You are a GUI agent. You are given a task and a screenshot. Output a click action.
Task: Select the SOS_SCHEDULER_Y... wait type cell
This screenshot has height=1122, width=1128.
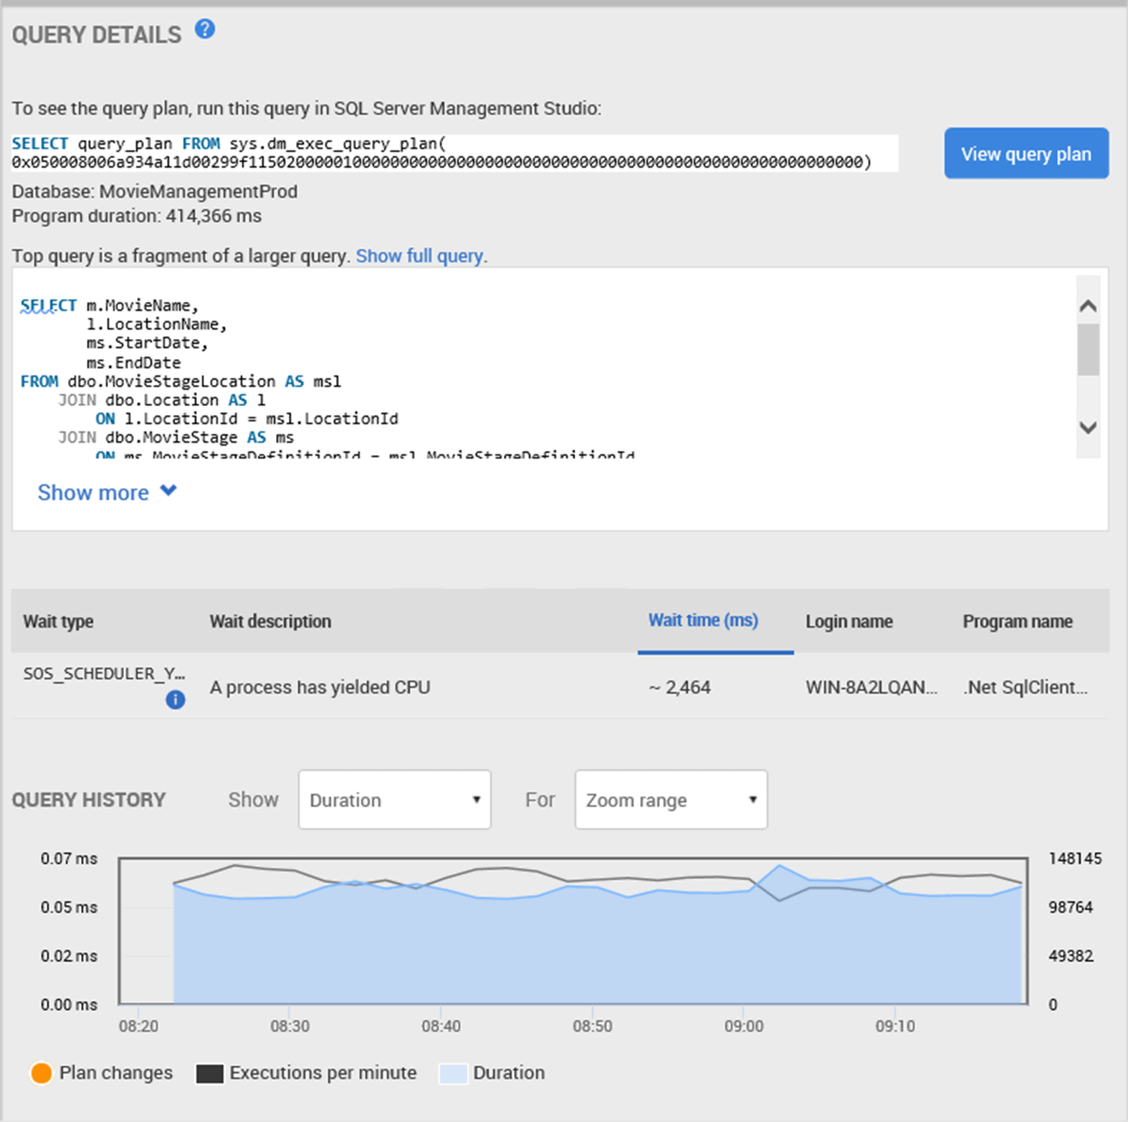[104, 673]
